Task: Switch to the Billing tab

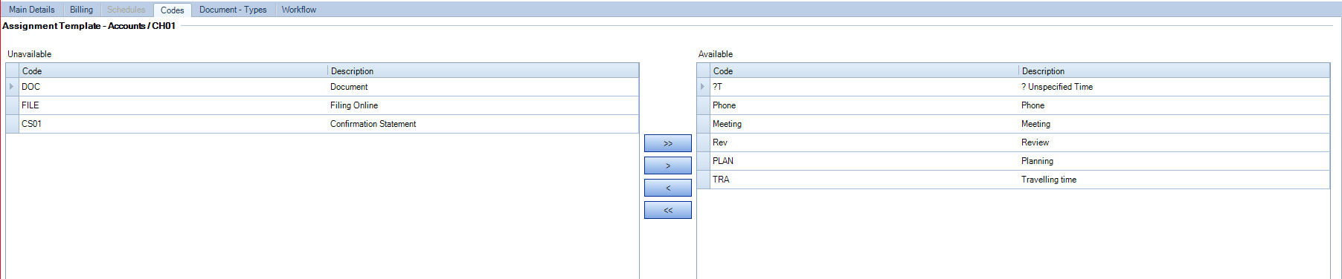Action: 81,10
